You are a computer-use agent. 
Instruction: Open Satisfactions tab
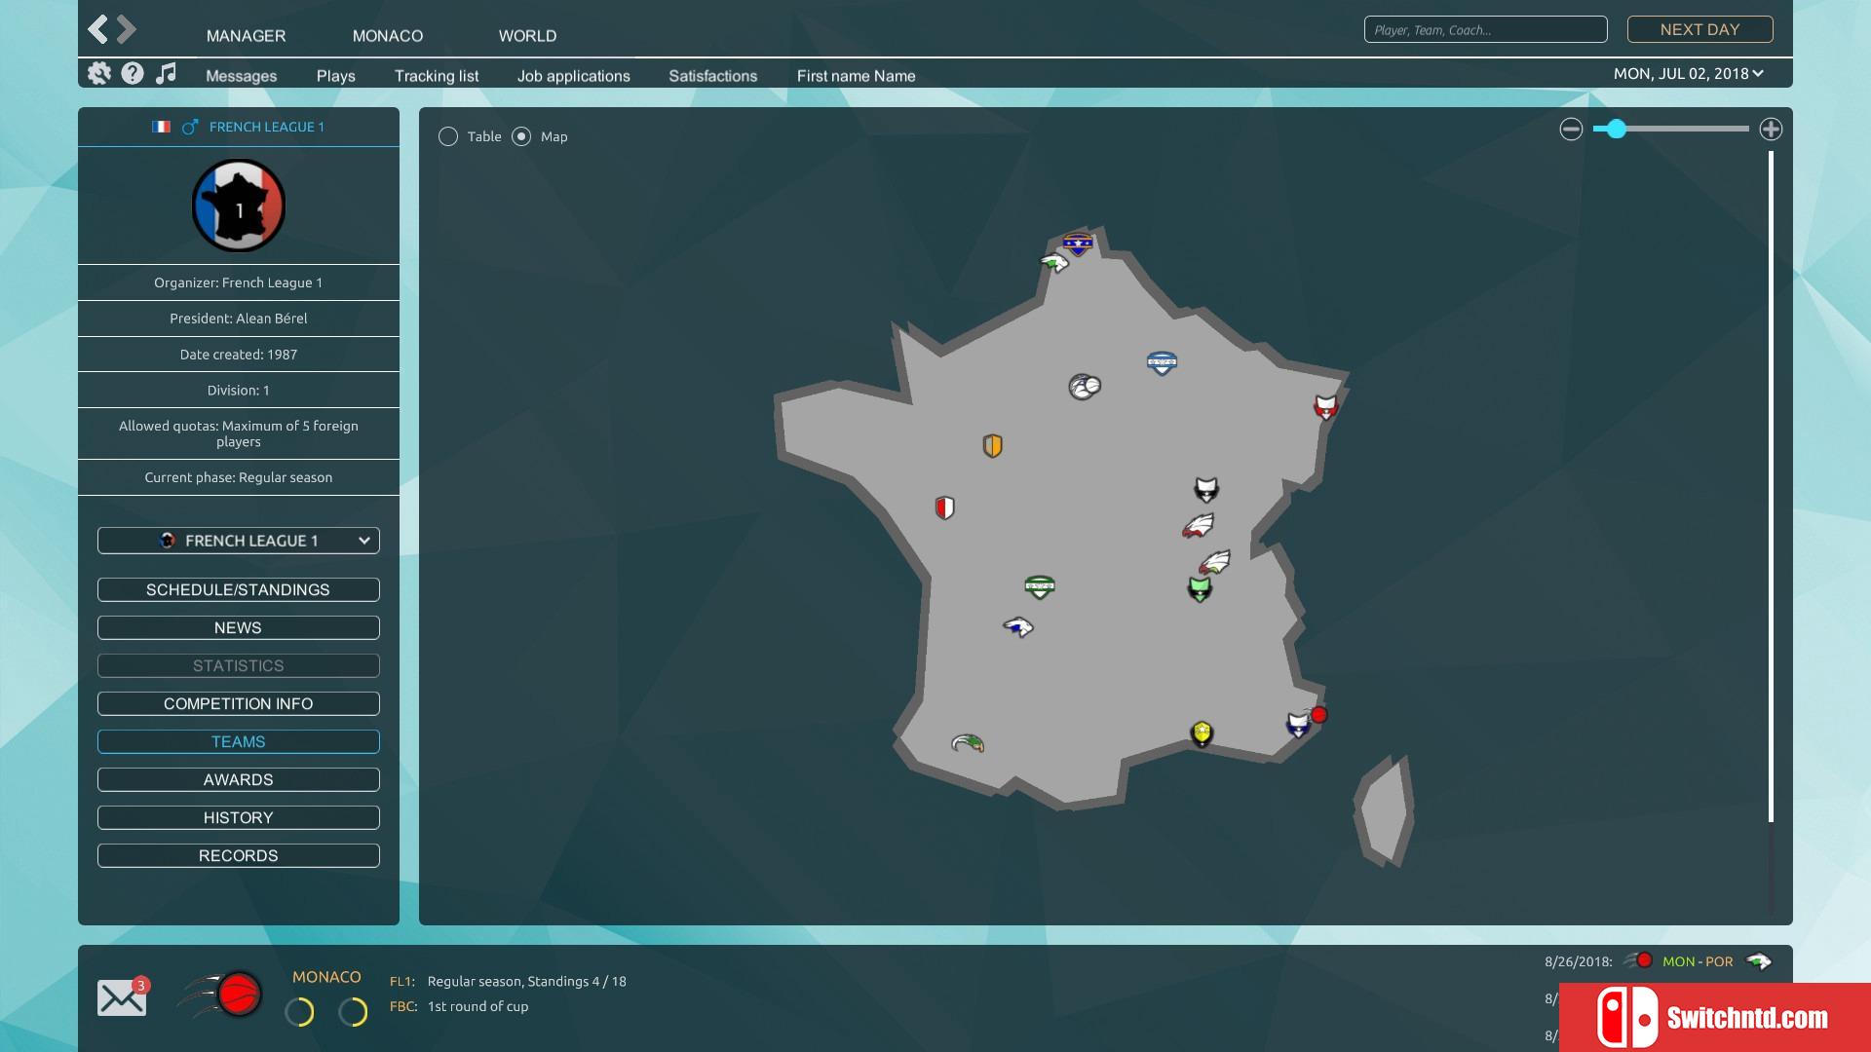[712, 76]
